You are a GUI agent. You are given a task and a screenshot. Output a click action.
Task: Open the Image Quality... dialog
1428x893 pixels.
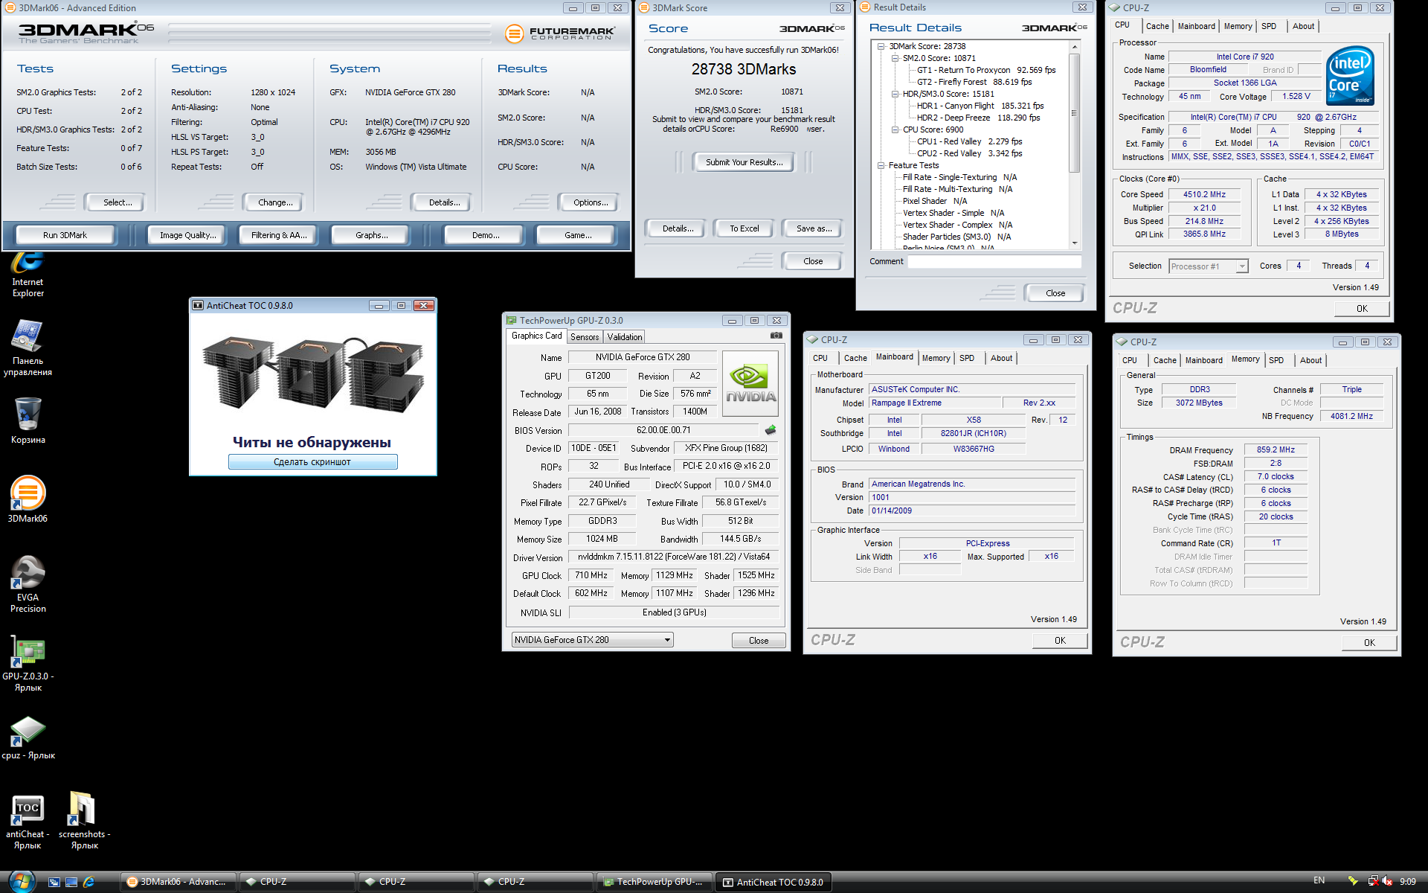tap(187, 235)
